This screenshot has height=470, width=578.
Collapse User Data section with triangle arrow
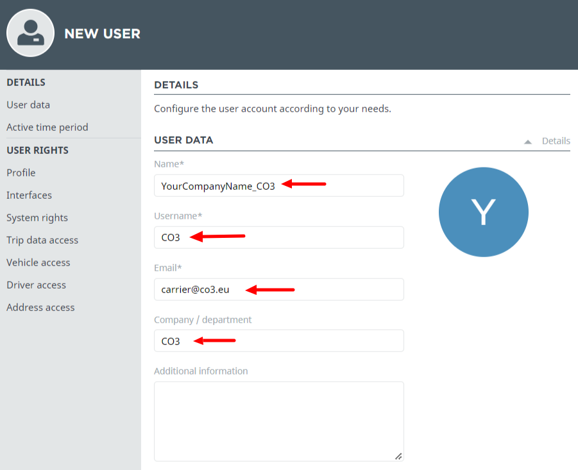[x=527, y=142]
